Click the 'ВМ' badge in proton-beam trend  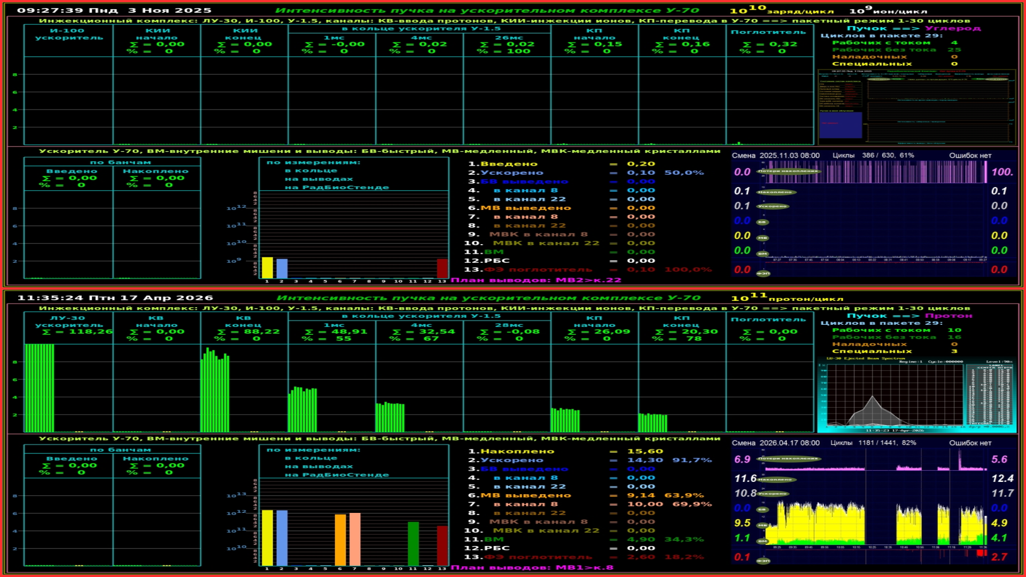click(x=763, y=541)
